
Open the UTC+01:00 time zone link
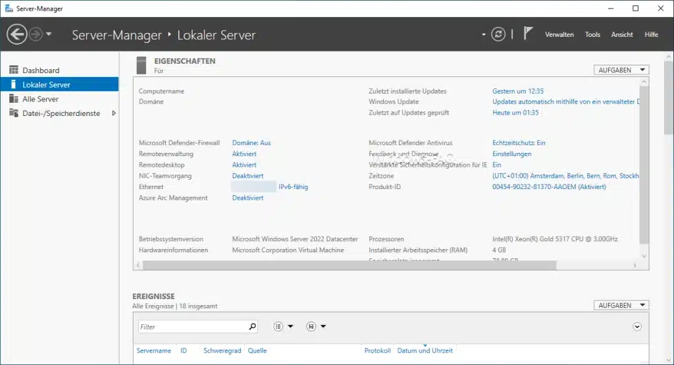click(565, 176)
